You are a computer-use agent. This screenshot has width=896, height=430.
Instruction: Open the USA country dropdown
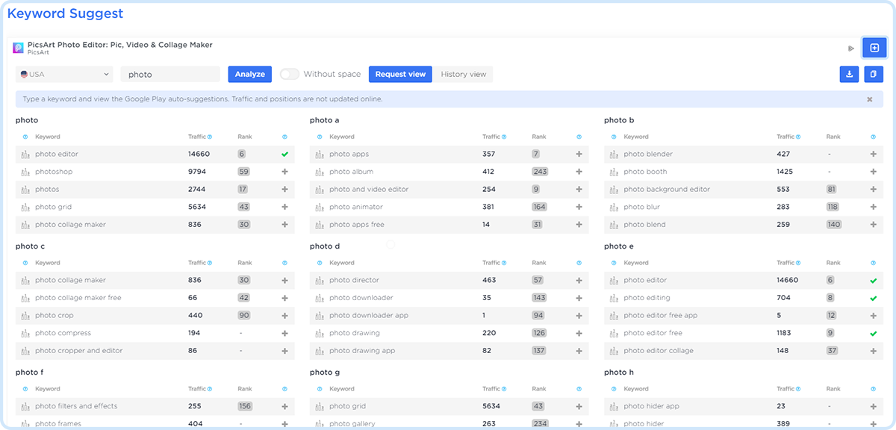[64, 74]
